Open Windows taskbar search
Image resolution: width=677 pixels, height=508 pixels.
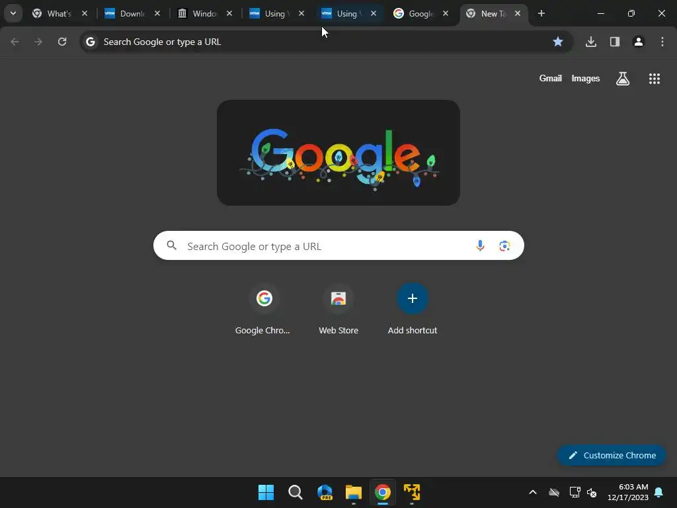[x=296, y=492]
